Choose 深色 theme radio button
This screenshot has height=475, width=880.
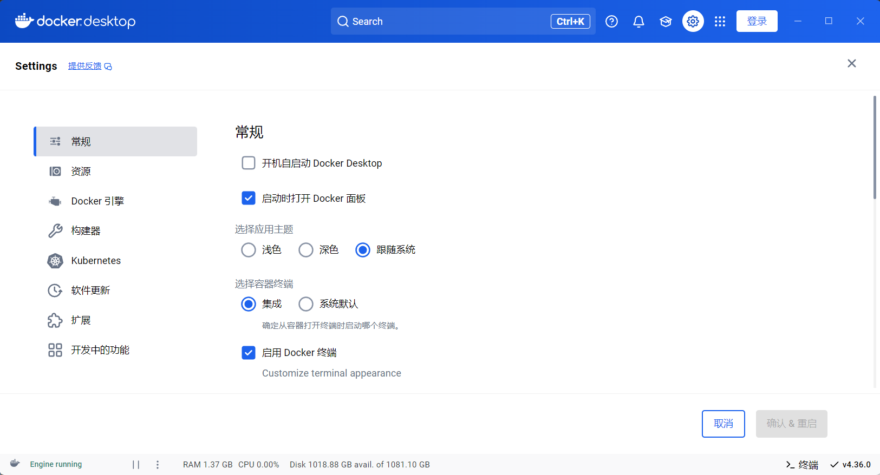(306, 250)
